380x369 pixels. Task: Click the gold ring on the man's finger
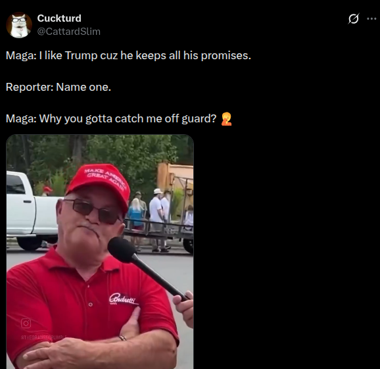coord(123,337)
